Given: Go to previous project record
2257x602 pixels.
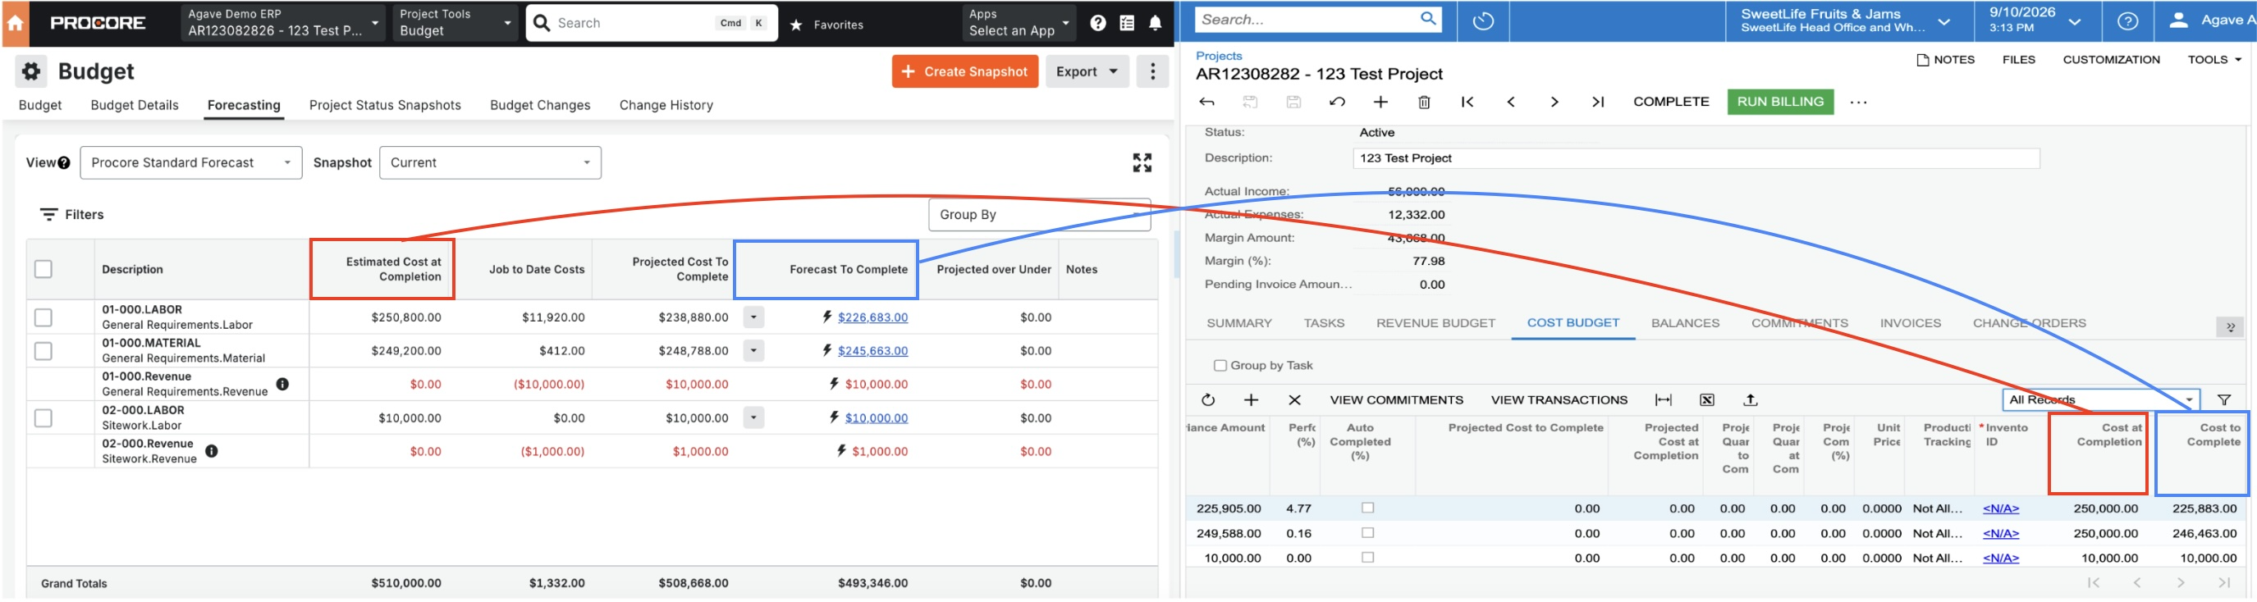Looking at the screenshot, I should 1510,103.
